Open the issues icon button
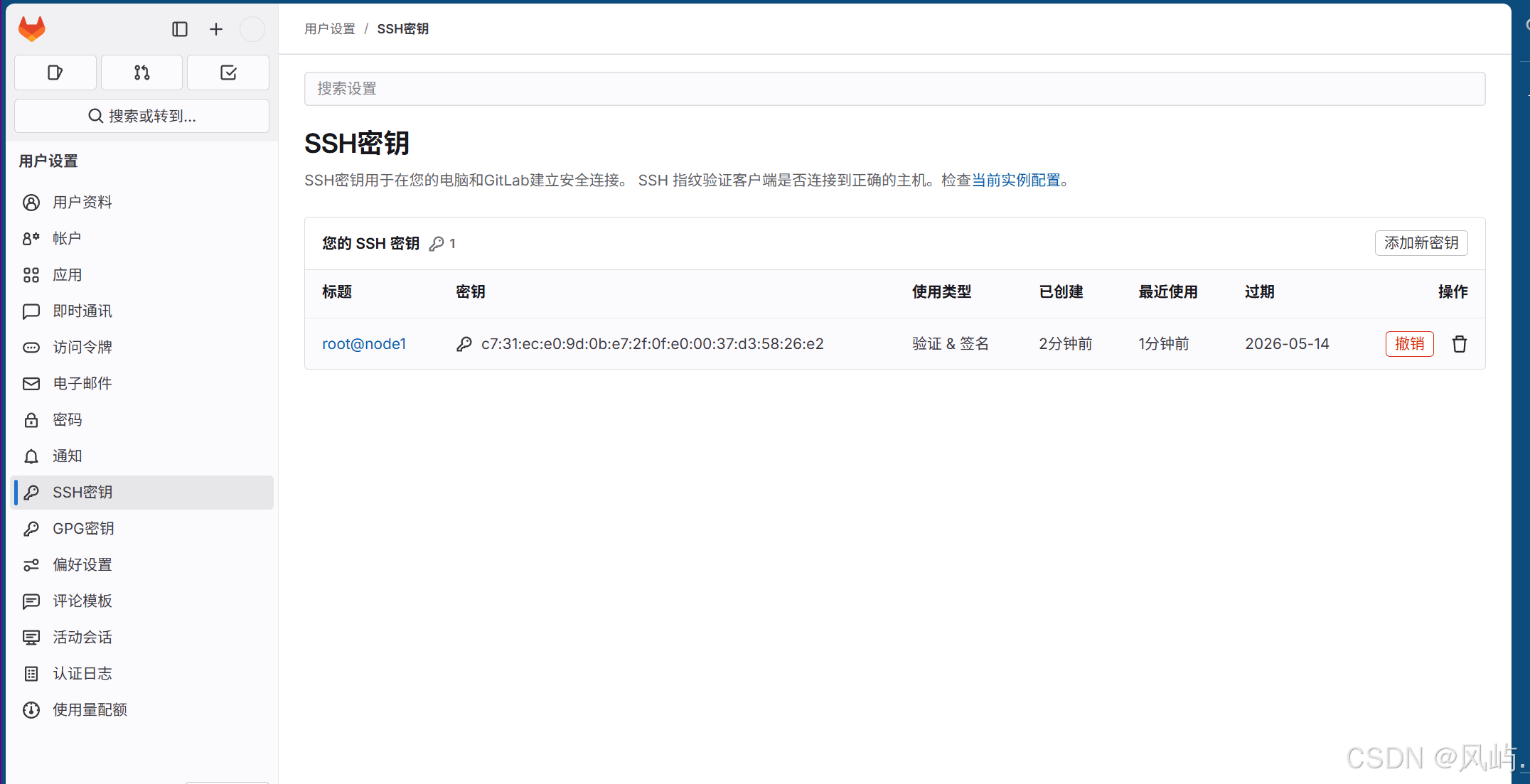Viewport: 1530px width, 784px height. pyautogui.click(x=55, y=73)
